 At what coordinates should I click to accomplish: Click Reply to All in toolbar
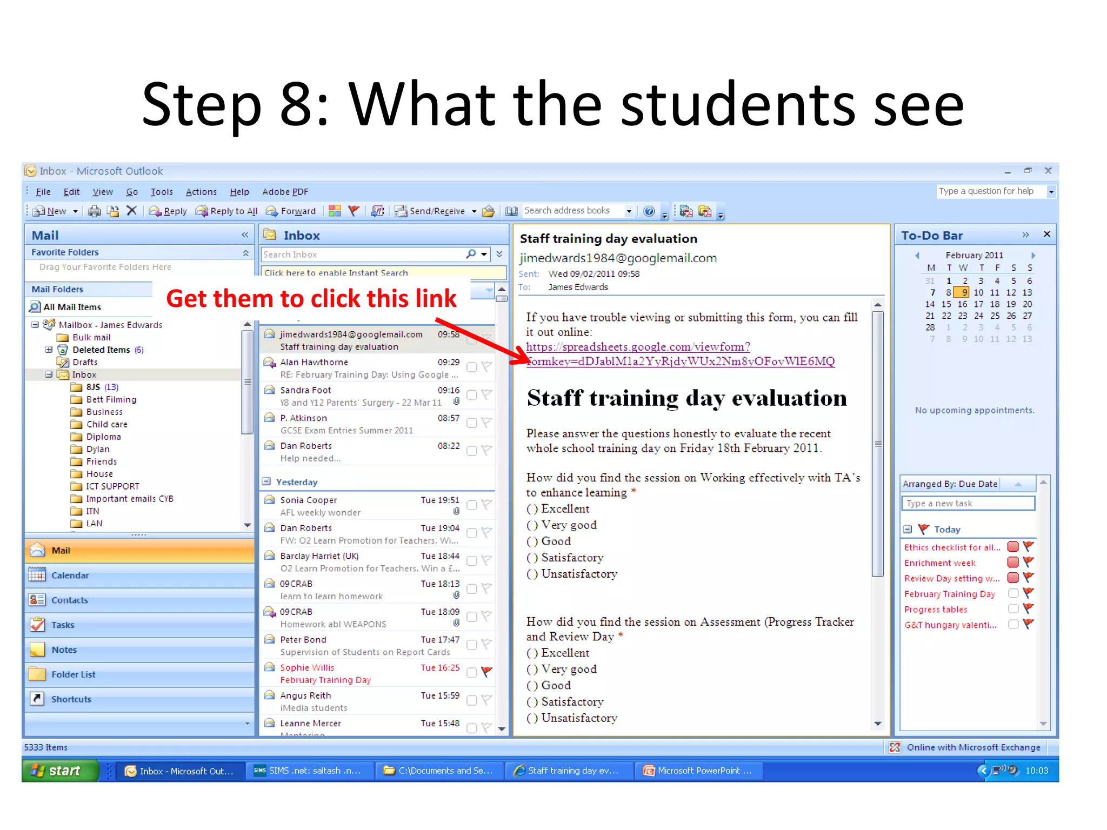pos(226,211)
